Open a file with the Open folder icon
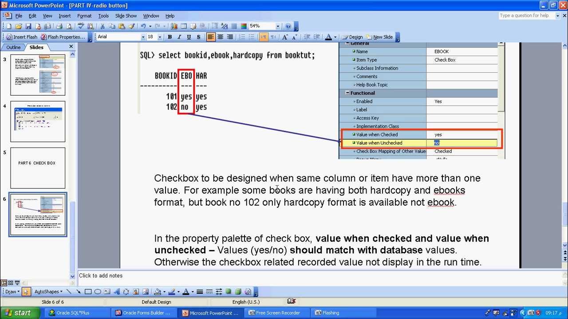 tap(18, 26)
